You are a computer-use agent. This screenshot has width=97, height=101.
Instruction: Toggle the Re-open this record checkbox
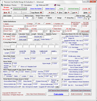tap(11, 8)
